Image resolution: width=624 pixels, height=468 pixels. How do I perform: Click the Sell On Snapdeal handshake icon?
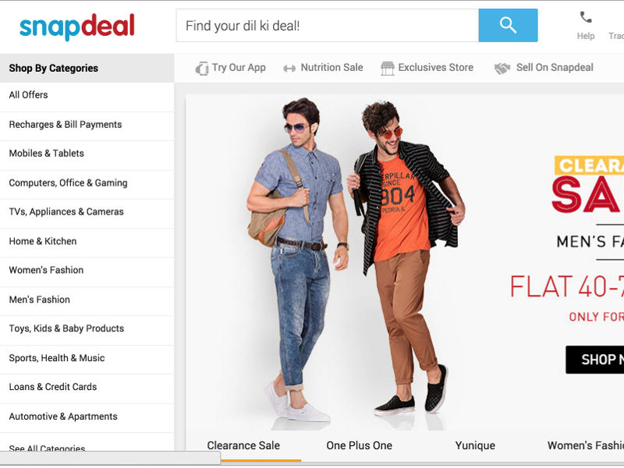[x=502, y=69]
